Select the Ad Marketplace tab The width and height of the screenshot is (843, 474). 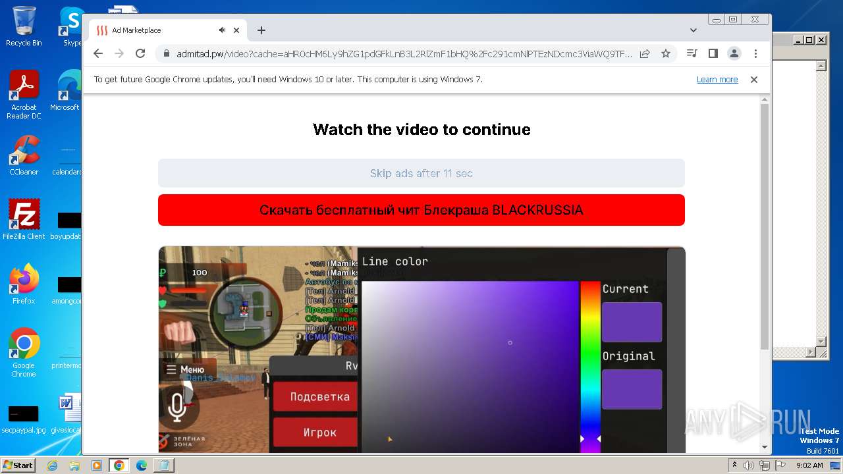168,30
